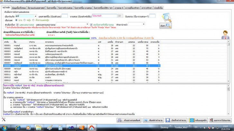
Task: Click the analysis text pane scrollbar
Action: pyautogui.click(x=228, y=100)
